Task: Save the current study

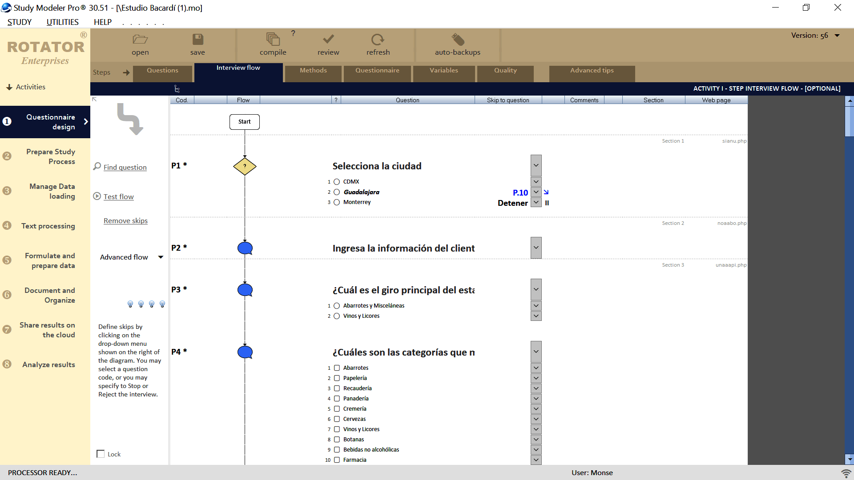Action: pos(197,44)
